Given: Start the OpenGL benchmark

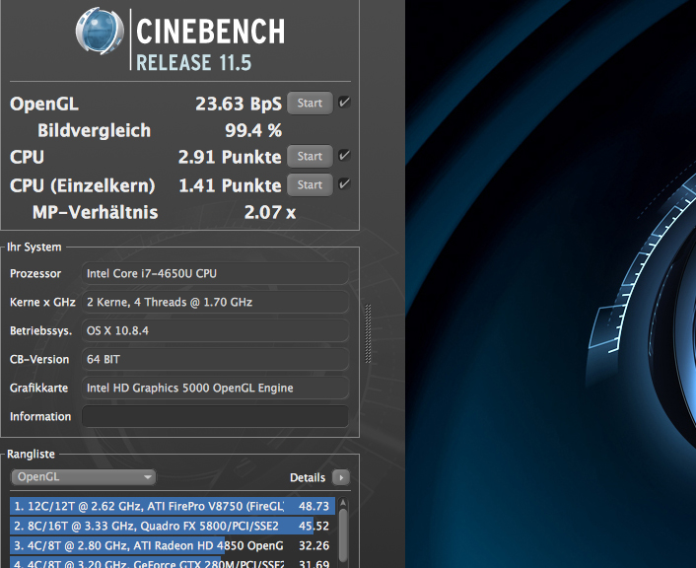Looking at the screenshot, I should pos(310,103).
